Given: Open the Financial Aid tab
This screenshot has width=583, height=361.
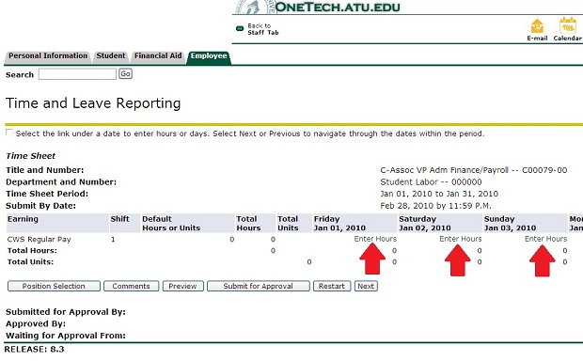Looking at the screenshot, I should [x=158, y=55].
